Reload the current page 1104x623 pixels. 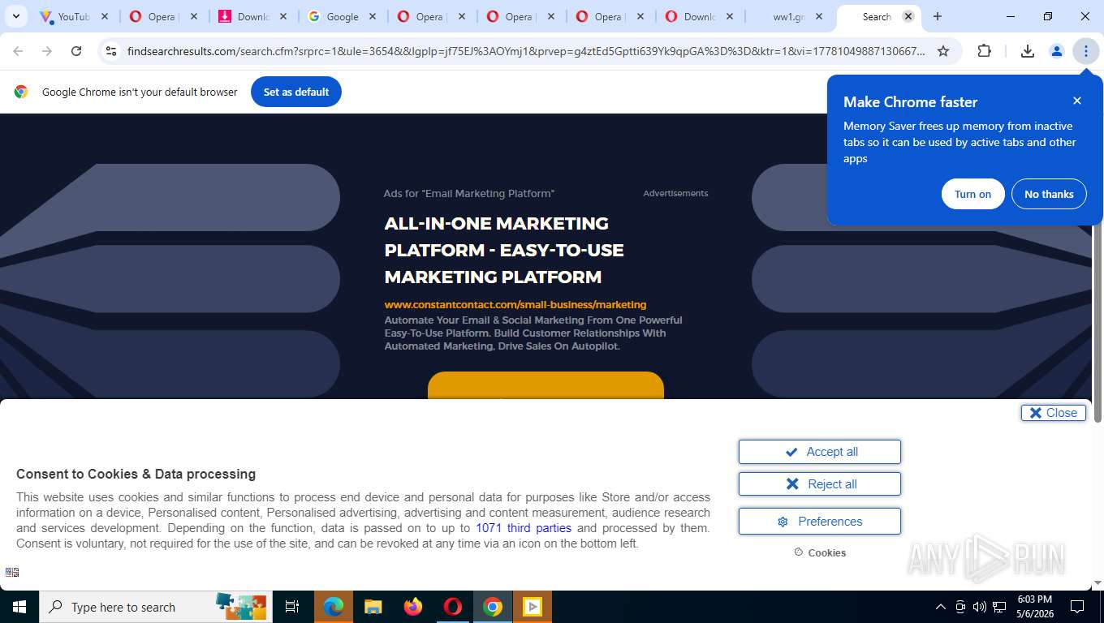pos(76,51)
